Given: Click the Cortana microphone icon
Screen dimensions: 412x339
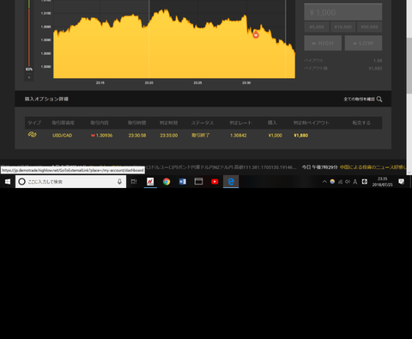Looking at the screenshot, I should coord(119,181).
